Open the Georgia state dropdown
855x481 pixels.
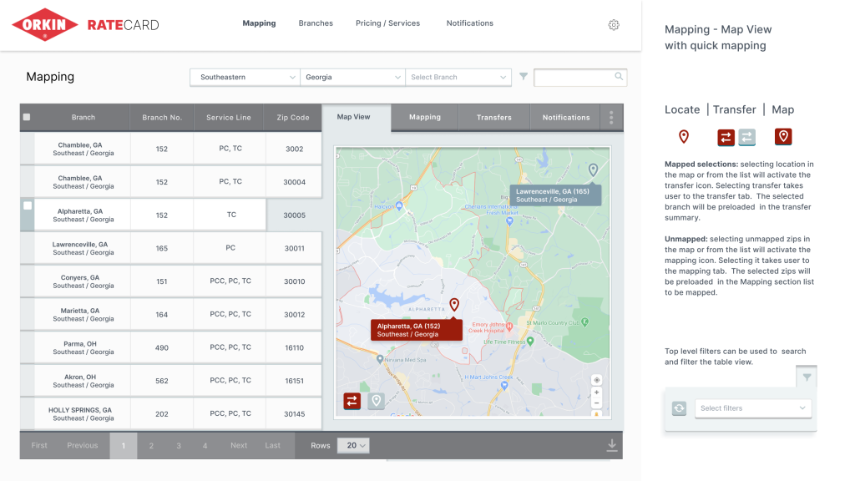pos(352,77)
